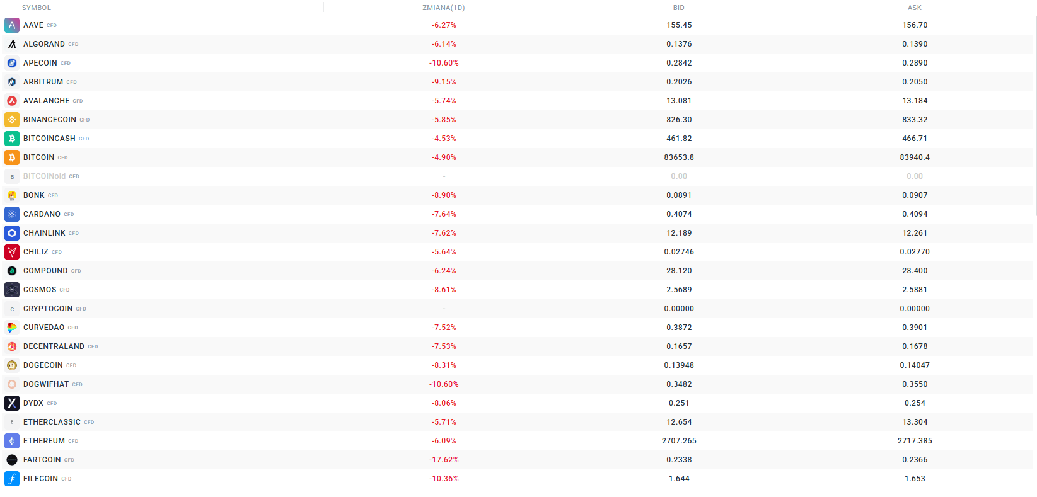Click the Dogecoin icon

(x=12, y=365)
